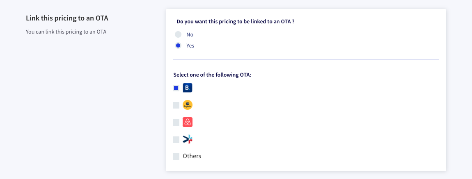Check the Others checkbox
Viewport: 472px width, 179px height.
[176, 156]
